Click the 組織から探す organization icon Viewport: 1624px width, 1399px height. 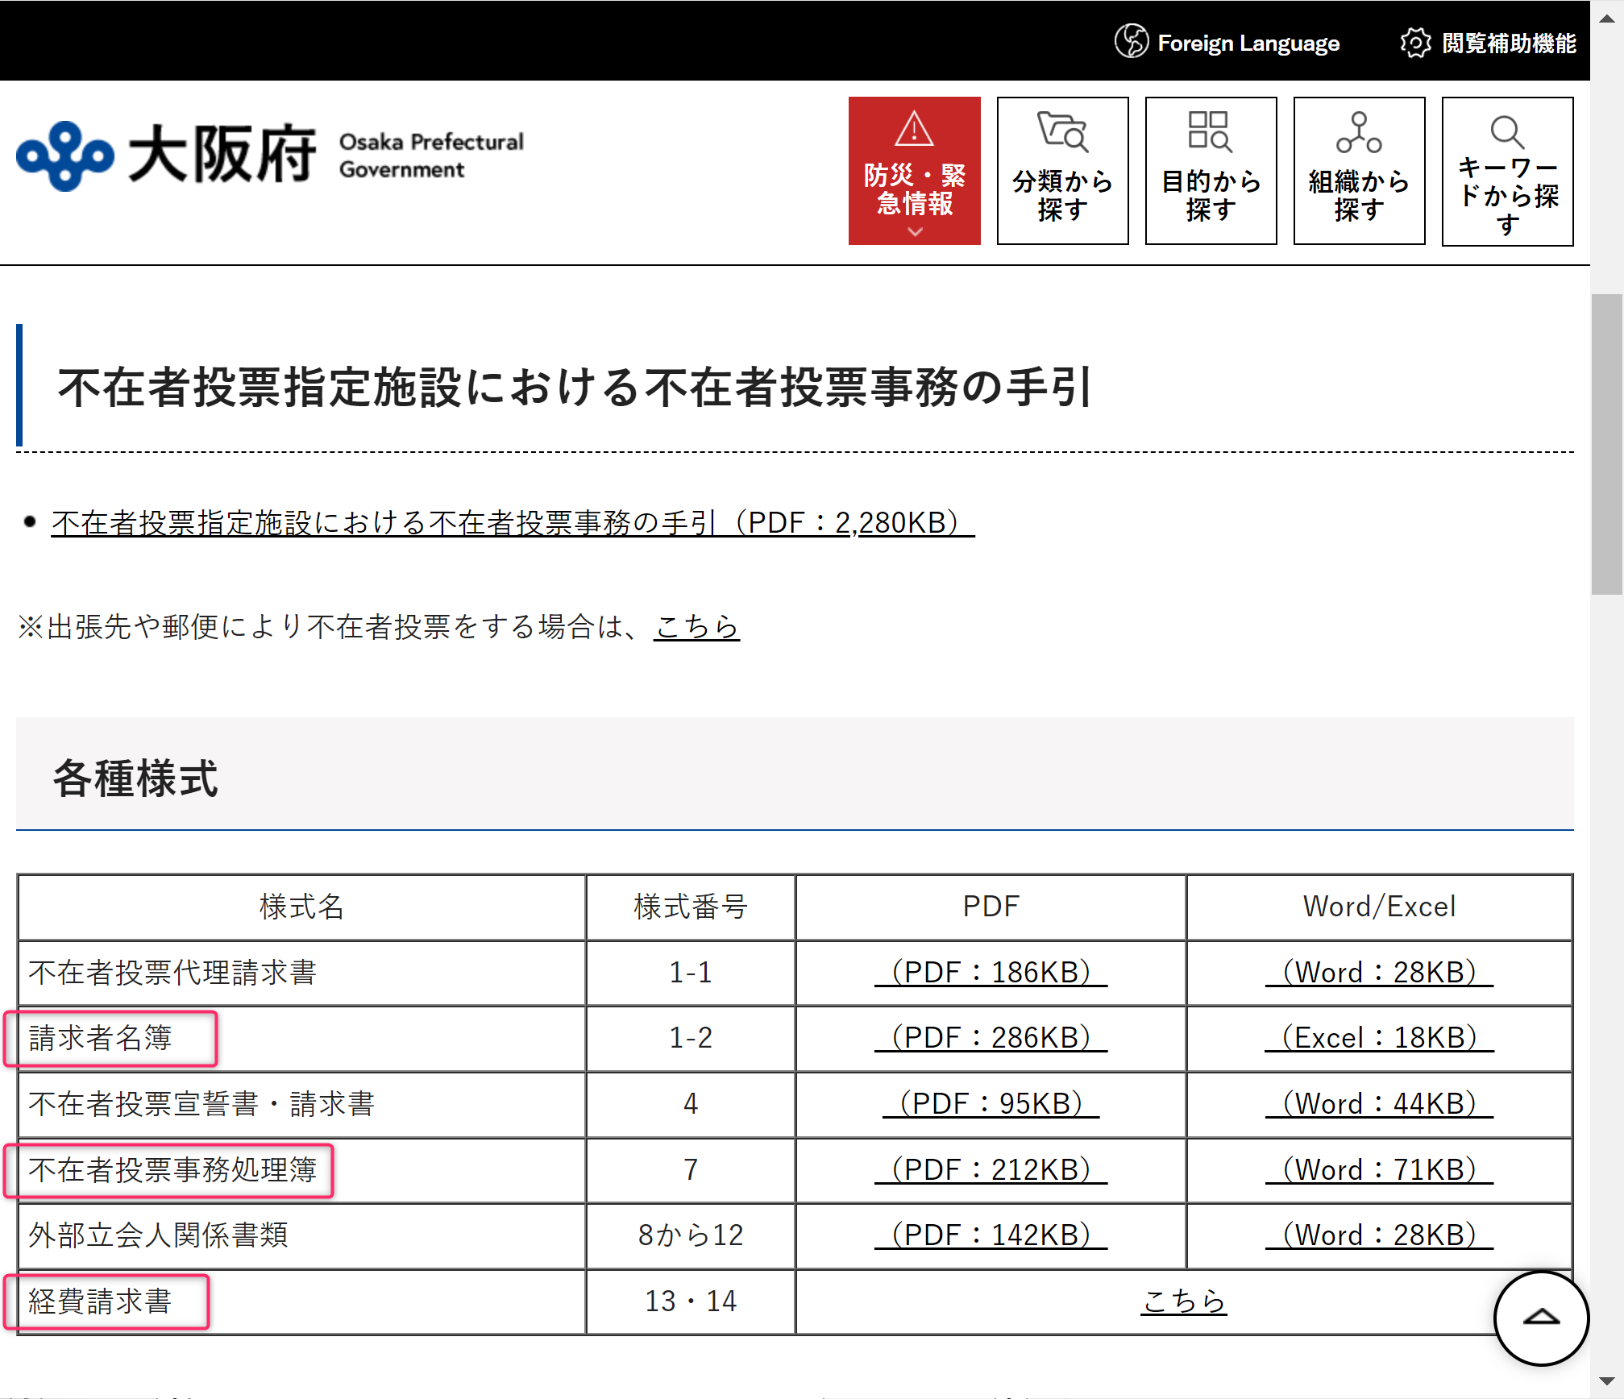click(1359, 132)
